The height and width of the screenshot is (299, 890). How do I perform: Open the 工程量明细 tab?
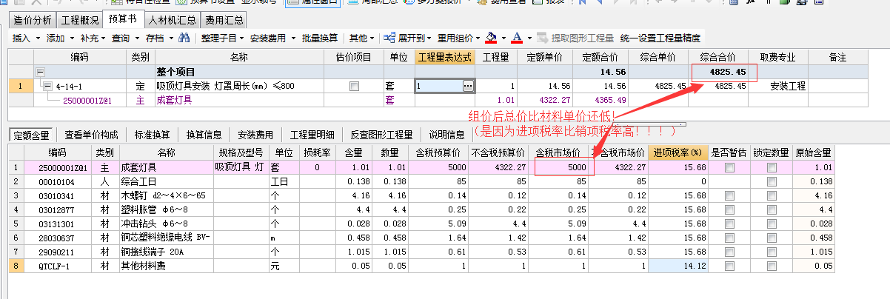(x=312, y=135)
